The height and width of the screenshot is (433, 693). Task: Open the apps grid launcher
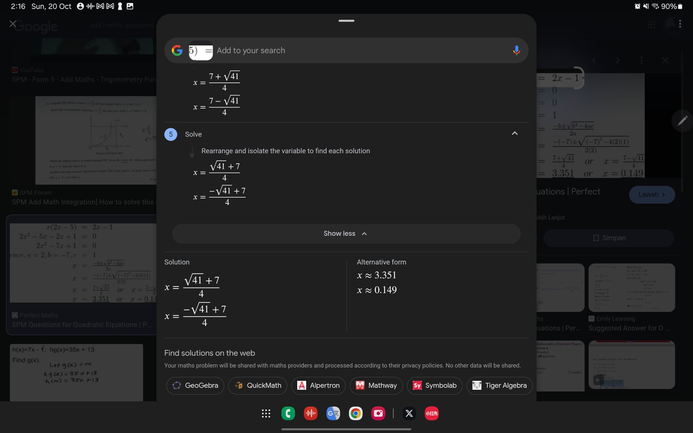266,413
